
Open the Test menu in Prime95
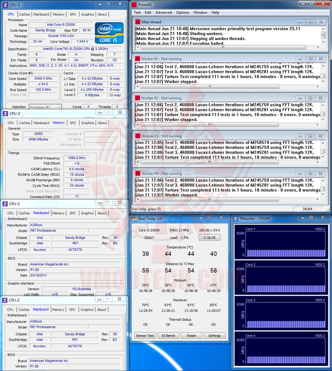coord(137,12)
